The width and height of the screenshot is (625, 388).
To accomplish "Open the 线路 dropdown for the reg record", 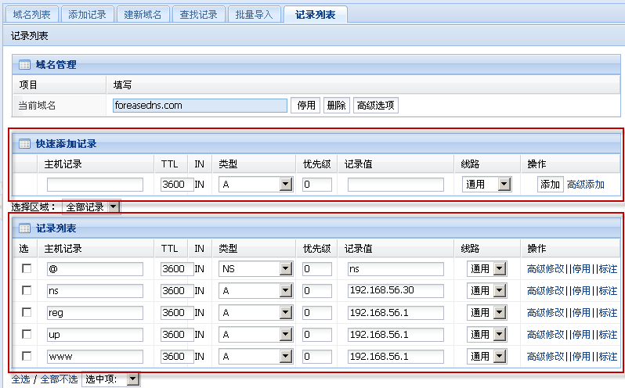I will pos(489,313).
